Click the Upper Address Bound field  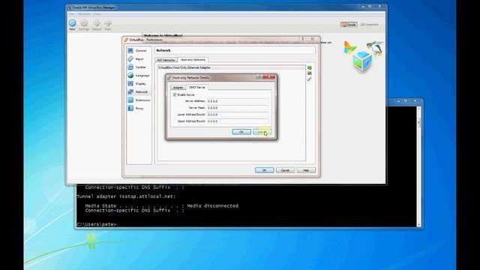238,121
